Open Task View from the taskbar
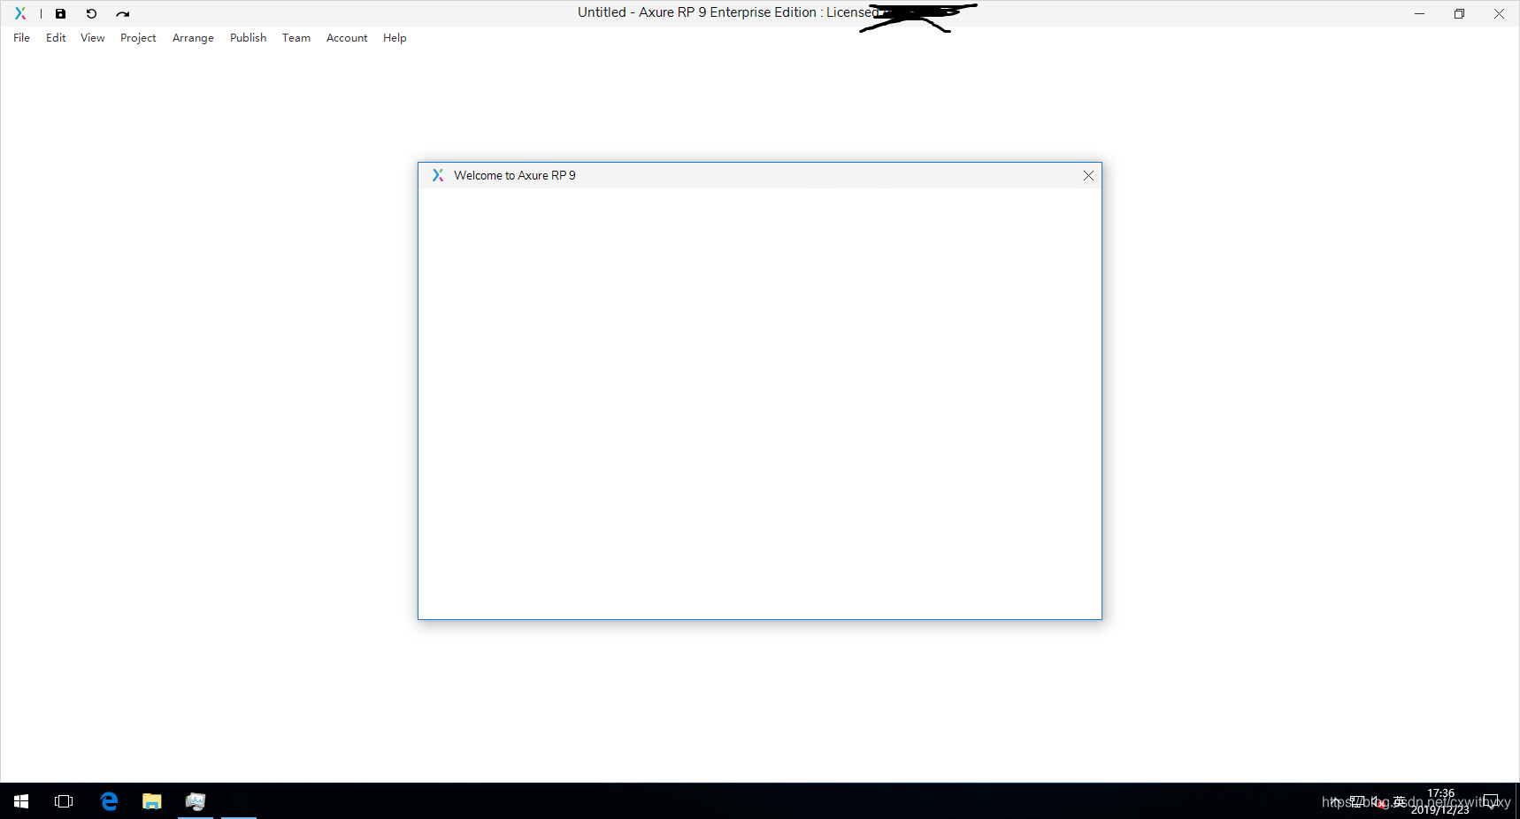Image resolution: width=1520 pixels, height=819 pixels. (64, 801)
